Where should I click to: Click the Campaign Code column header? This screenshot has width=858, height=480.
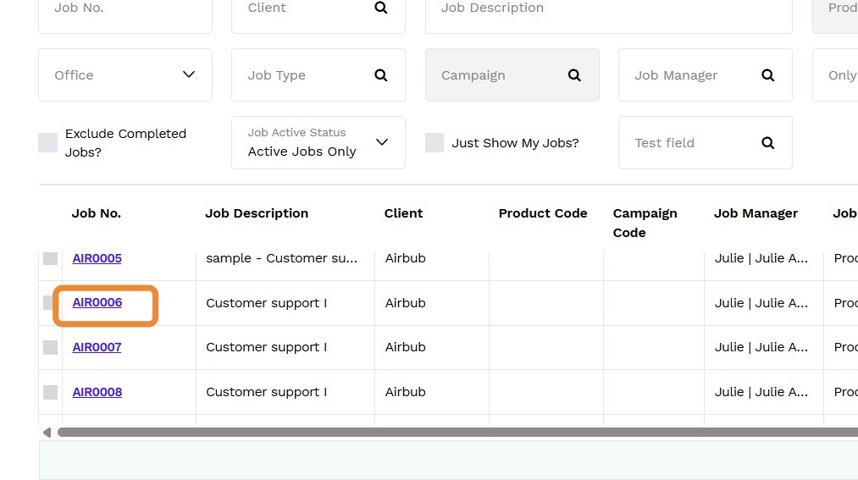click(x=645, y=223)
